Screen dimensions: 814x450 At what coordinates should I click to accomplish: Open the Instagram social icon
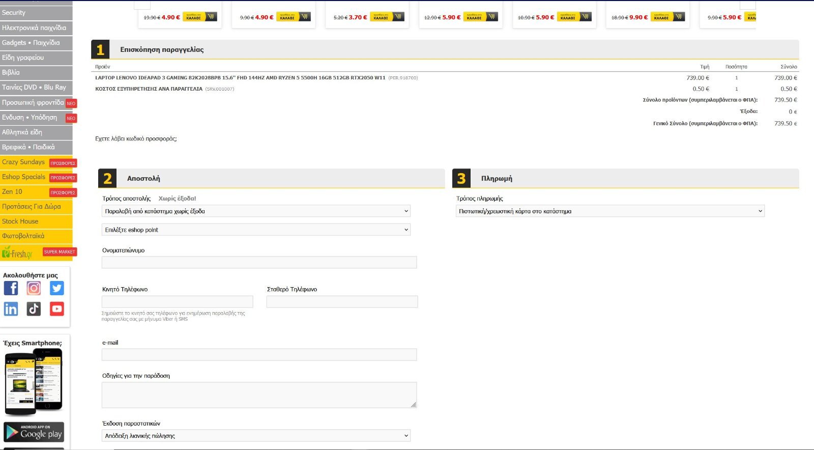(34, 288)
